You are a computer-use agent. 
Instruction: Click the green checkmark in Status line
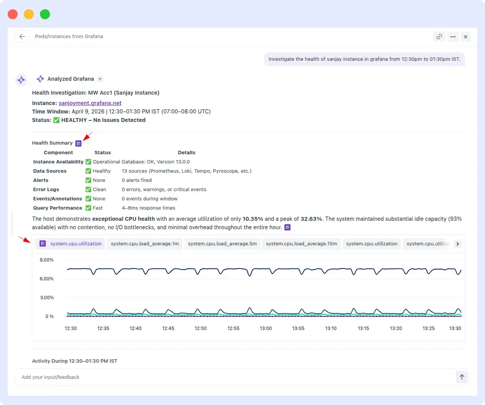pos(56,120)
